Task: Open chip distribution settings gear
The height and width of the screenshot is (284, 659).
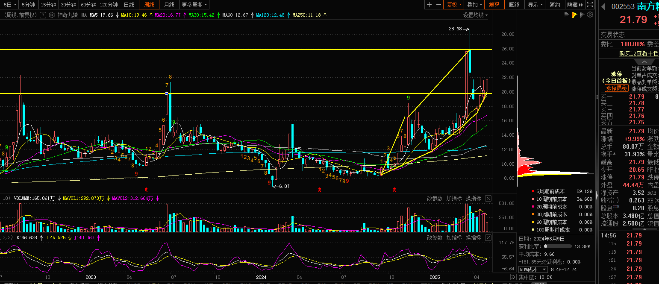Action: (x=590, y=15)
